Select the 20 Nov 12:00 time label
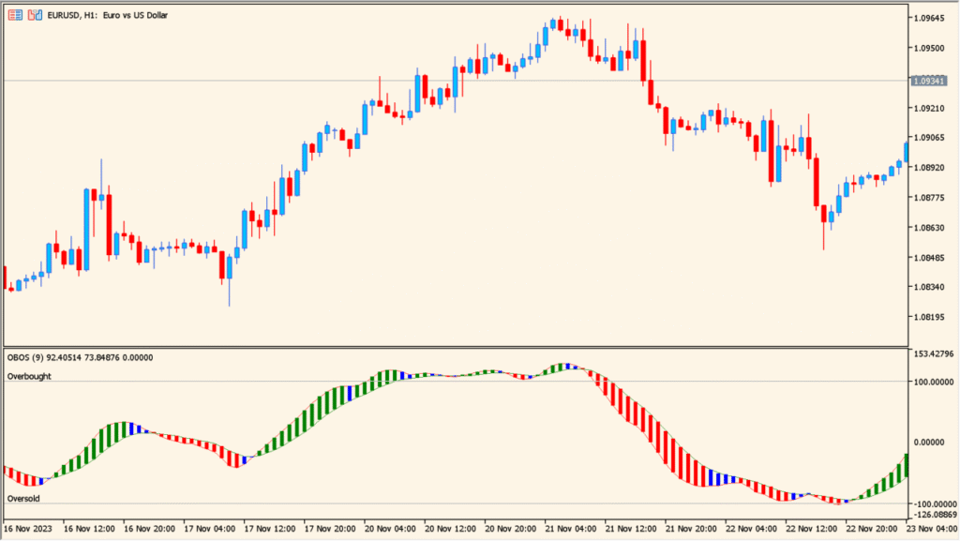 coord(453,528)
